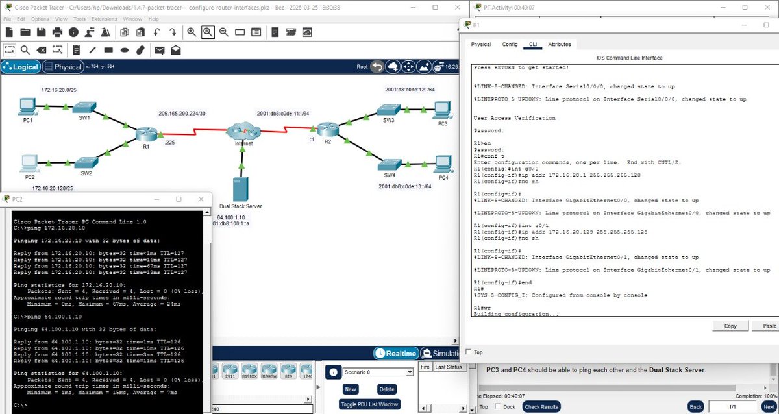
Task: Click the Paste icon in main toolbar
Action: click(x=140, y=32)
